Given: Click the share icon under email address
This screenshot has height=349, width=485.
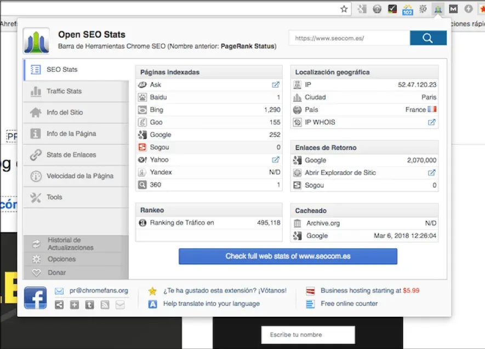Looking at the screenshot, I should (59, 305).
